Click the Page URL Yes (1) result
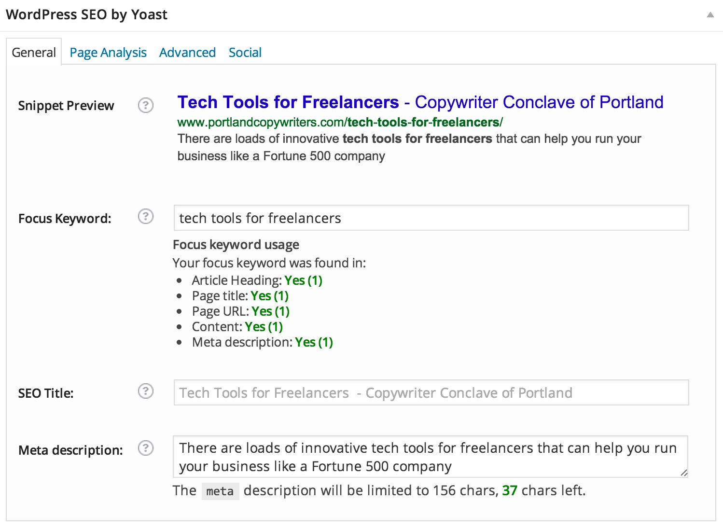The image size is (723, 530). tap(270, 311)
